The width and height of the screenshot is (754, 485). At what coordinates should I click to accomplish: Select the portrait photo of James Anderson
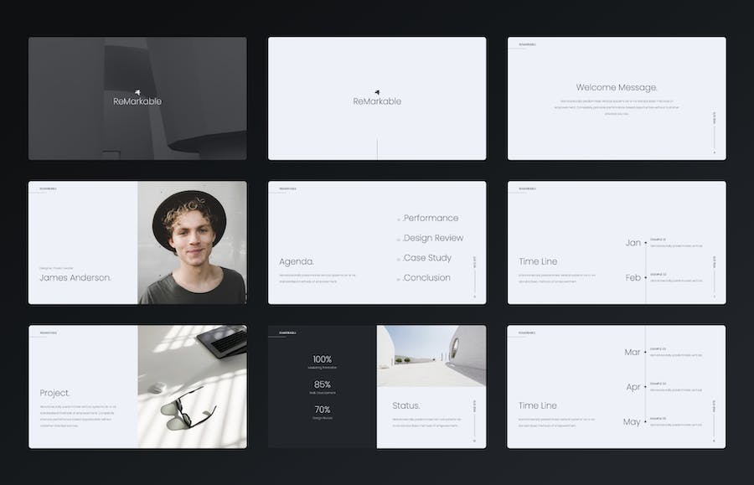(192, 243)
